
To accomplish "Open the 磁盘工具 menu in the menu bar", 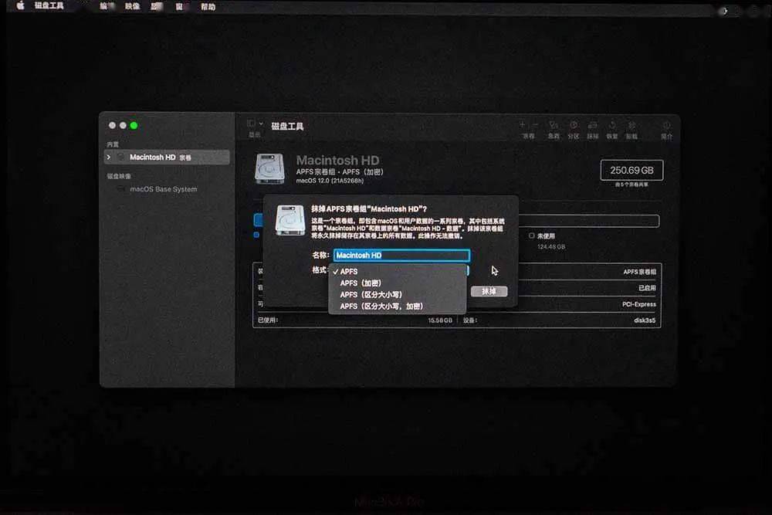I will (x=49, y=6).
